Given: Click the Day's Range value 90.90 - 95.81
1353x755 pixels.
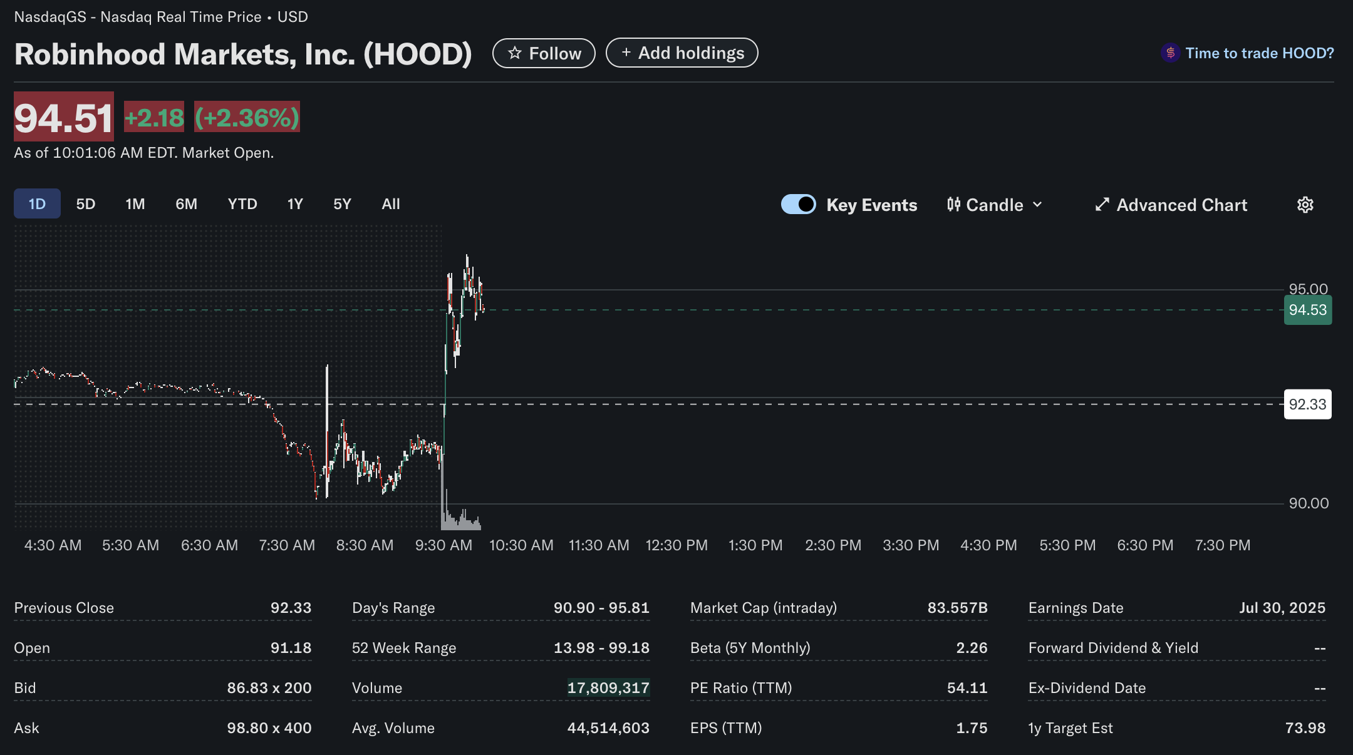Looking at the screenshot, I should pyautogui.click(x=601, y=608).
